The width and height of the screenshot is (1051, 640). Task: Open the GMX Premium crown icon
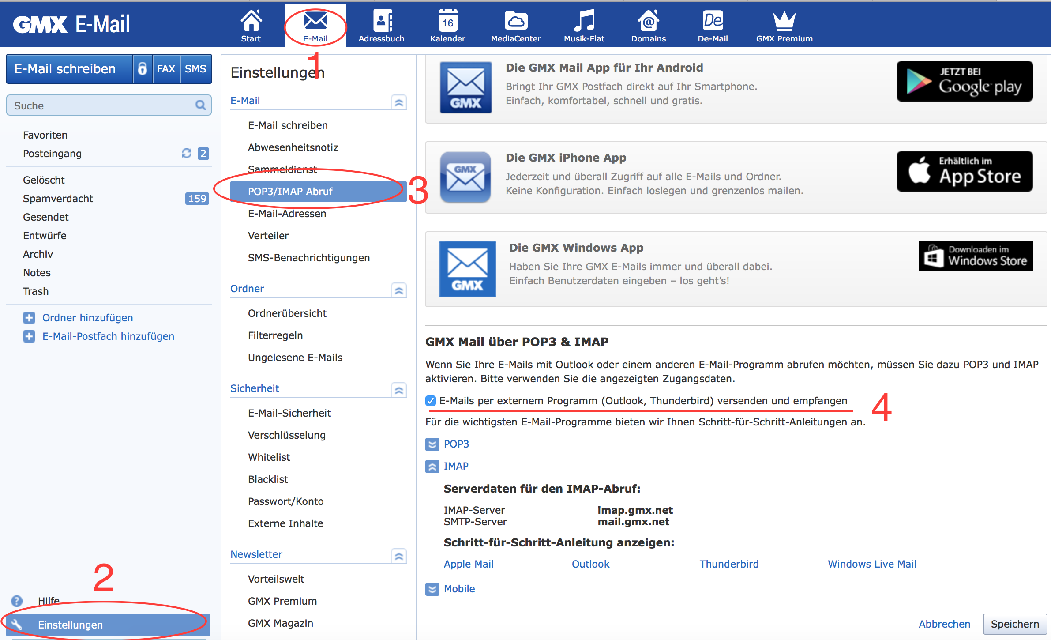pos(784,21)
